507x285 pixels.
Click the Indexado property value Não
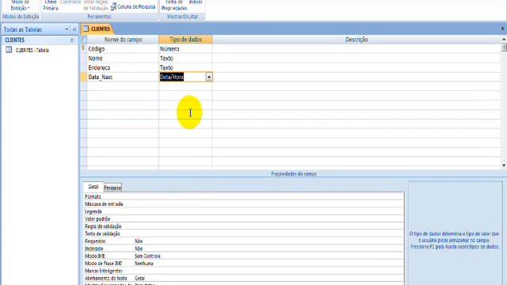139,249
